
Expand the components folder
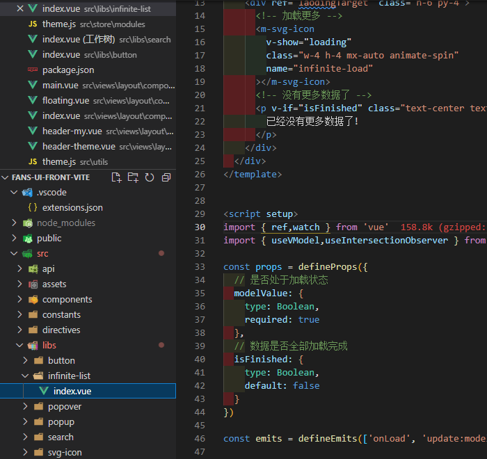(x=19, y=300)
